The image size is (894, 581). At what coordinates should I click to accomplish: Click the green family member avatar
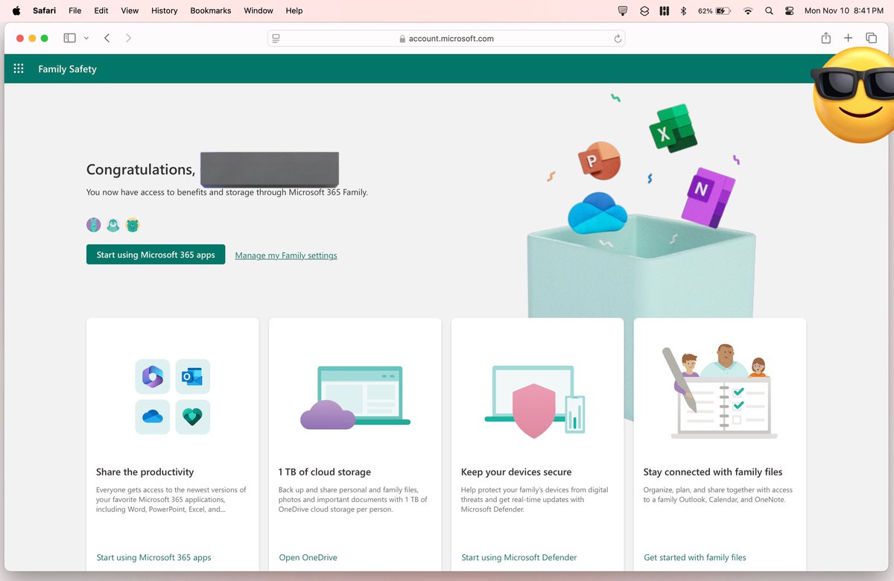pos(133,225)
